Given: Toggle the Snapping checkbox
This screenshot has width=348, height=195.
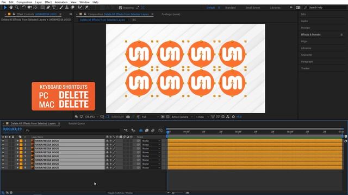Looking at the screenshot, I should coord(121,8).
